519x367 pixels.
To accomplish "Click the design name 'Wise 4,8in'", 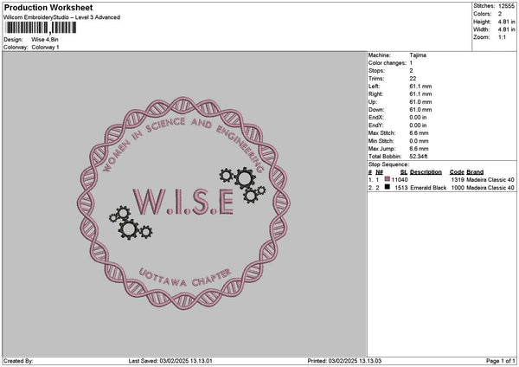I will pos(47,39).
